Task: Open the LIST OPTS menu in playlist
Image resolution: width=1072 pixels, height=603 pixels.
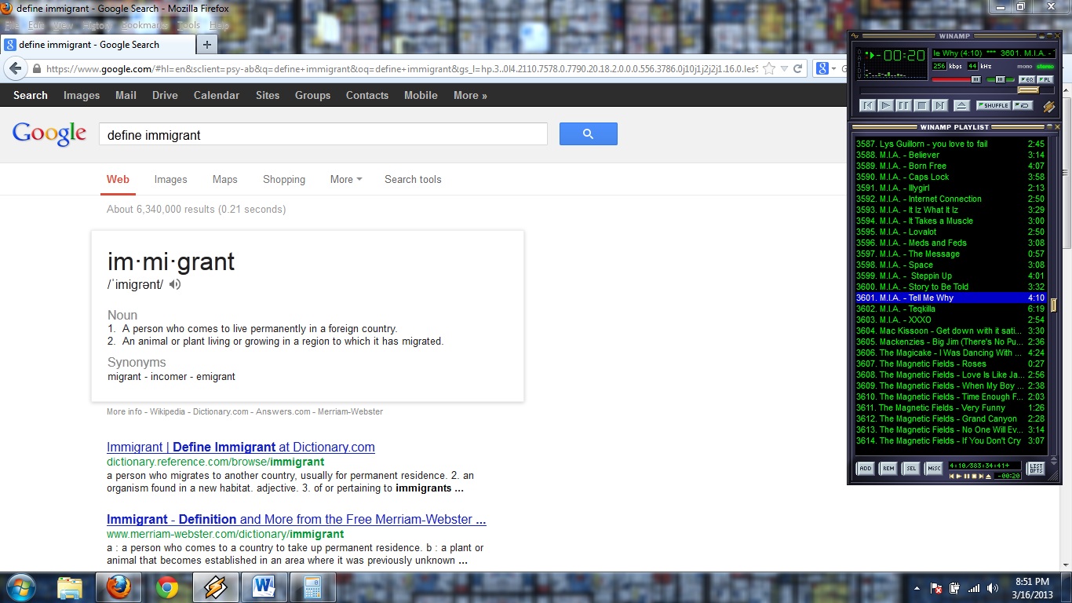Action: tap(1036, 469)
